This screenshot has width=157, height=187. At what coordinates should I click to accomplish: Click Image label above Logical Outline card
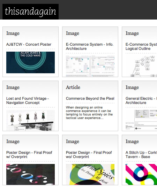(132, 33)
